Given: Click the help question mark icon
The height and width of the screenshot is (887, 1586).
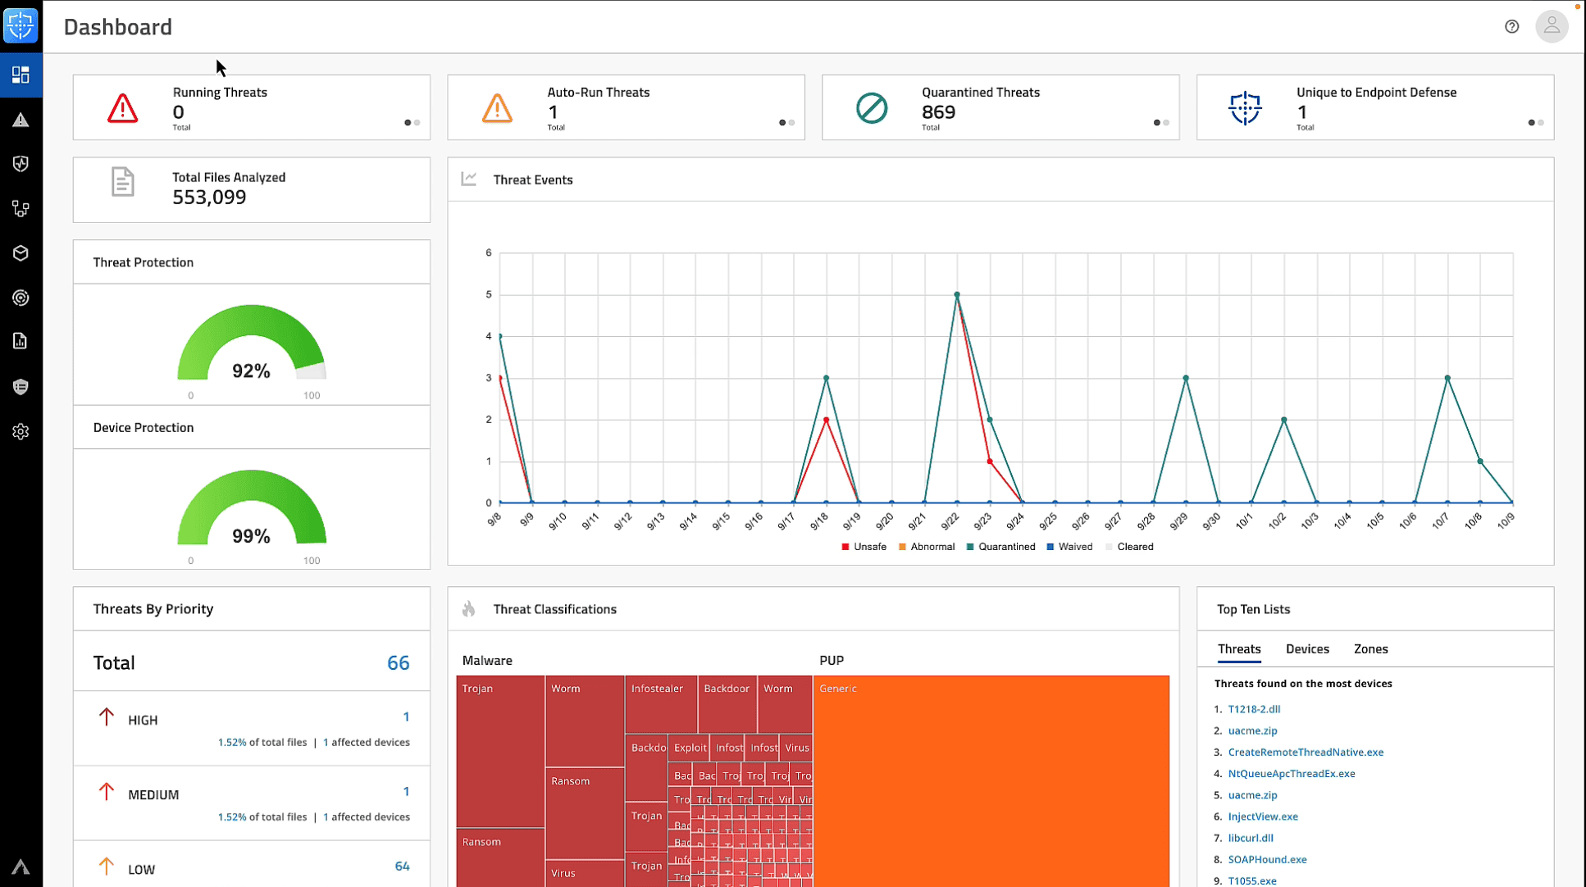Looking at the screenshot, I should pos(1511,27).
